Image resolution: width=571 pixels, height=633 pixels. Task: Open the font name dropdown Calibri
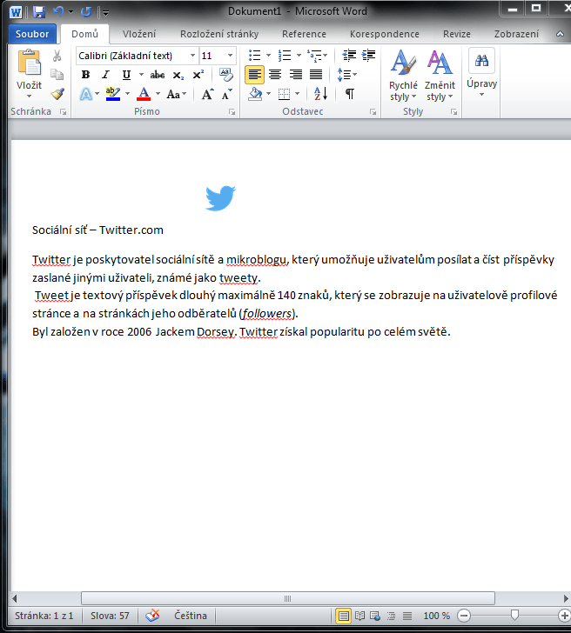pos(192,56)
